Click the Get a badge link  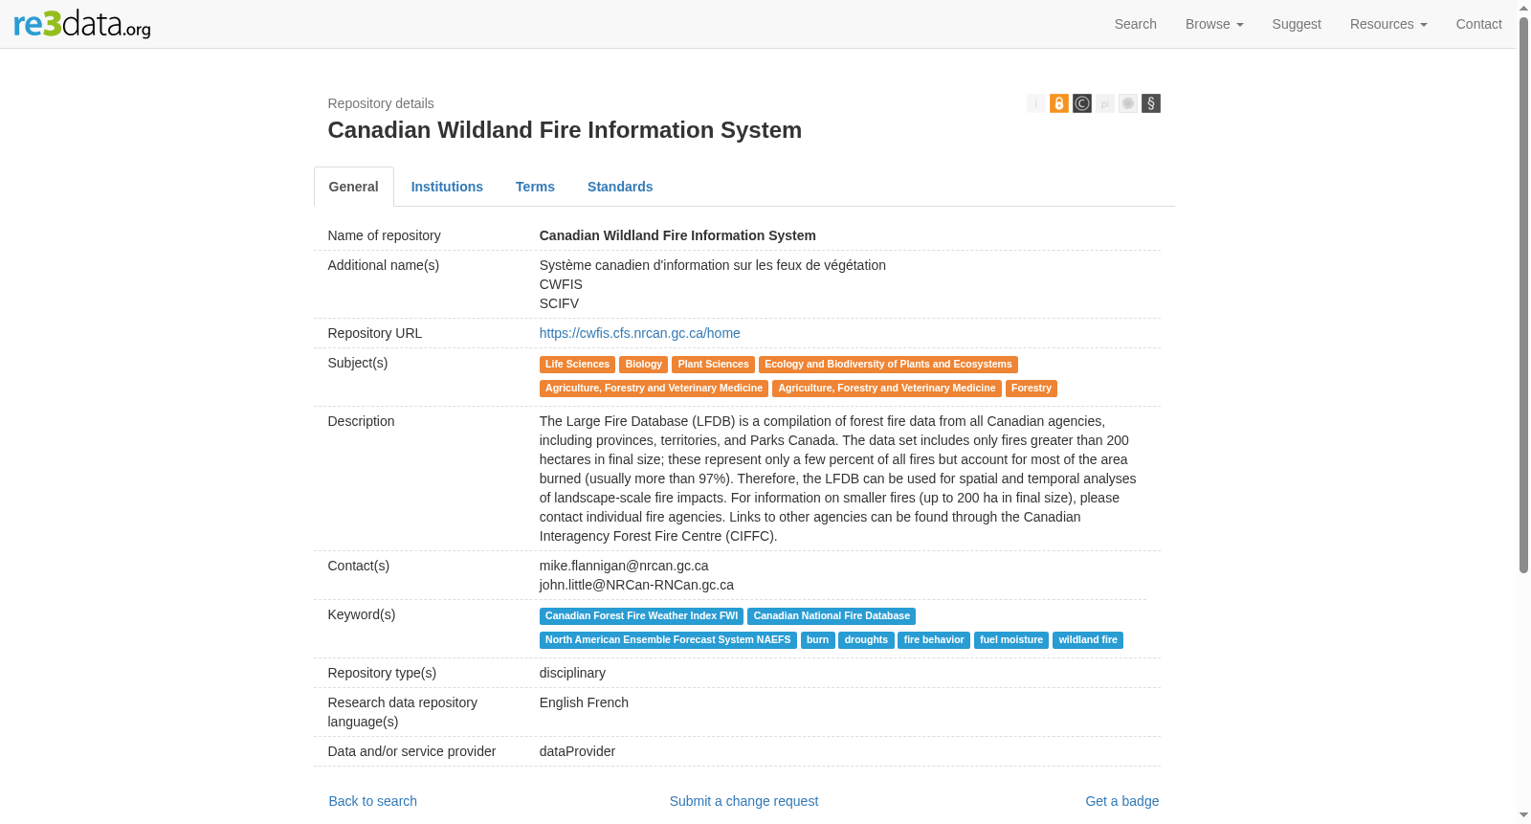1122,801
